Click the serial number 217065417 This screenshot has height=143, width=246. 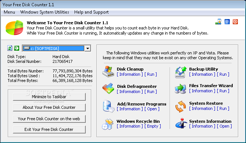tap(62, 61)
